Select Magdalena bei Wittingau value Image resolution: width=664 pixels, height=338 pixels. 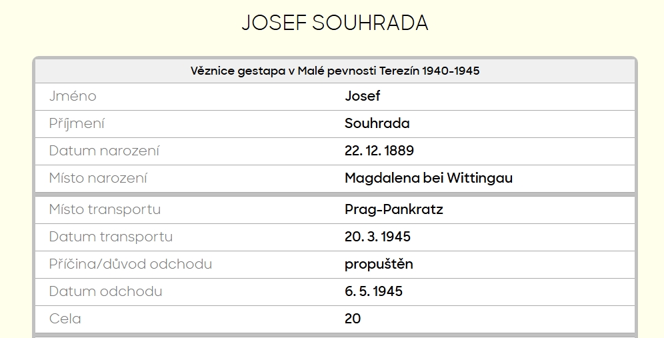point(428,178)
